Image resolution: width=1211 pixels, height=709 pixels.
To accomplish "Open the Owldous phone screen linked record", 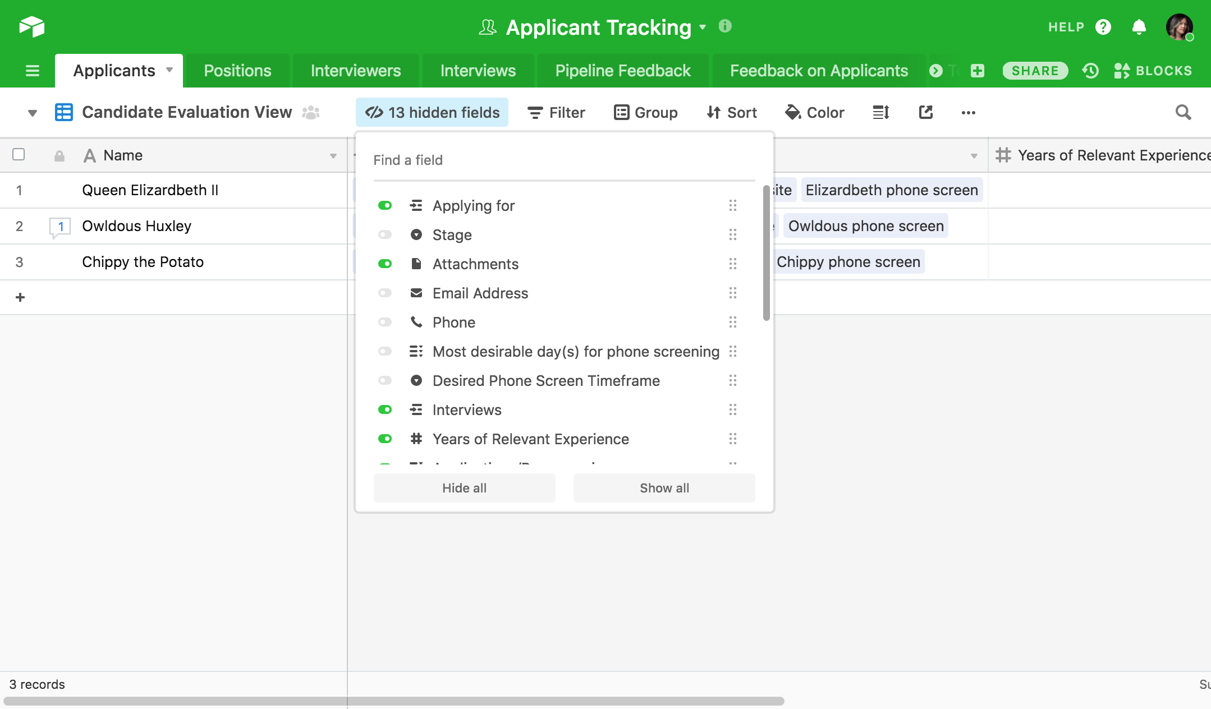I will (866, 226).
